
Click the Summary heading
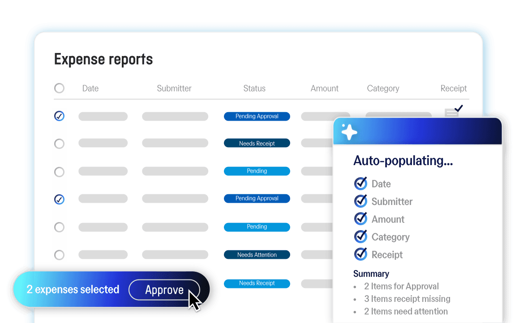[x=371, y=274]
